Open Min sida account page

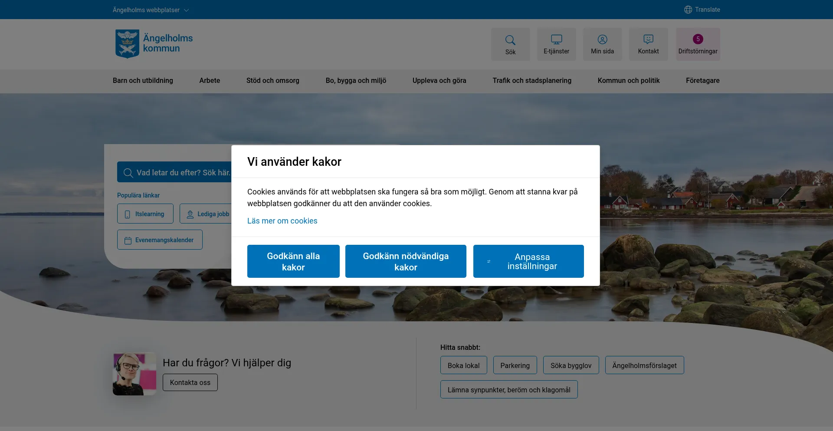point(602,44)
